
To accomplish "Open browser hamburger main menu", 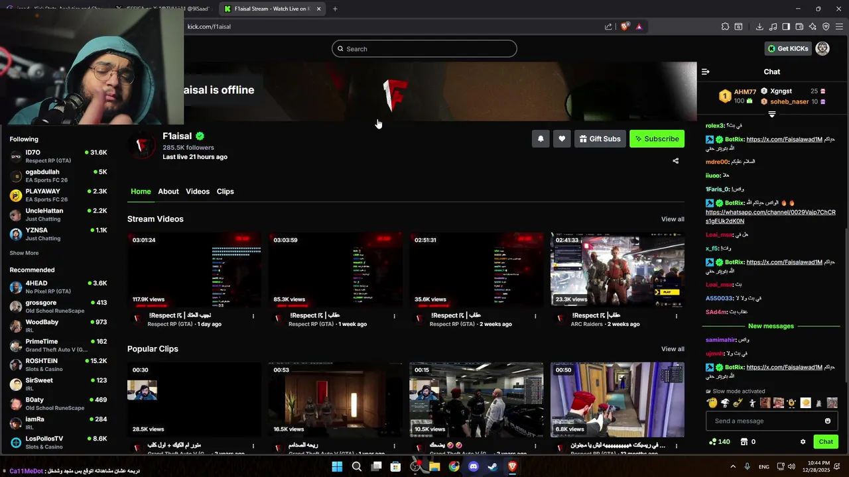I will coord(840,26).
